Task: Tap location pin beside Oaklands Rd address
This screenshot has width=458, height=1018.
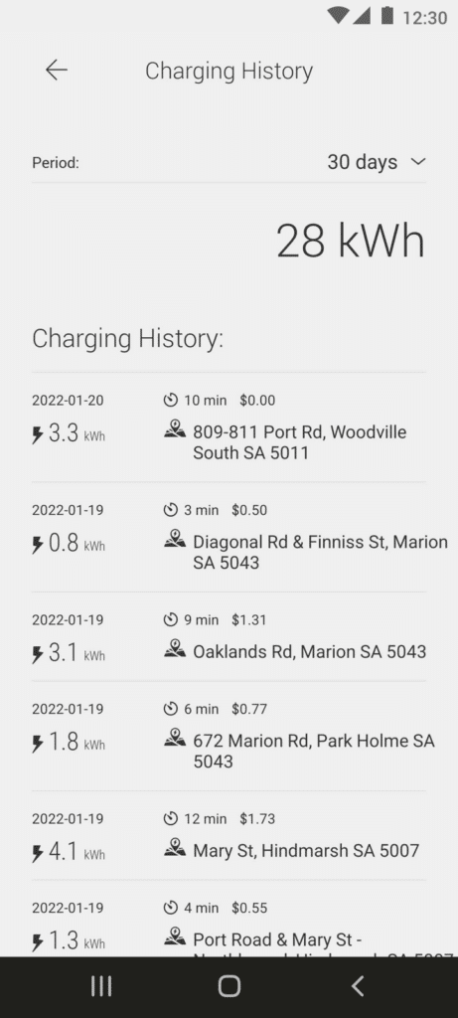Action: coord(175,648)
